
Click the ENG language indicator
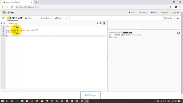click(x=168, y=101)
